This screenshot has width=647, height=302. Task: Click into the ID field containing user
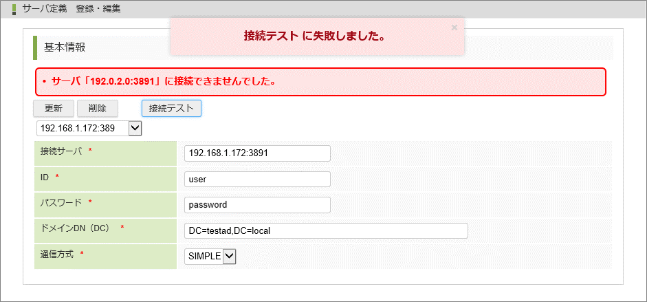coord(257,179)
